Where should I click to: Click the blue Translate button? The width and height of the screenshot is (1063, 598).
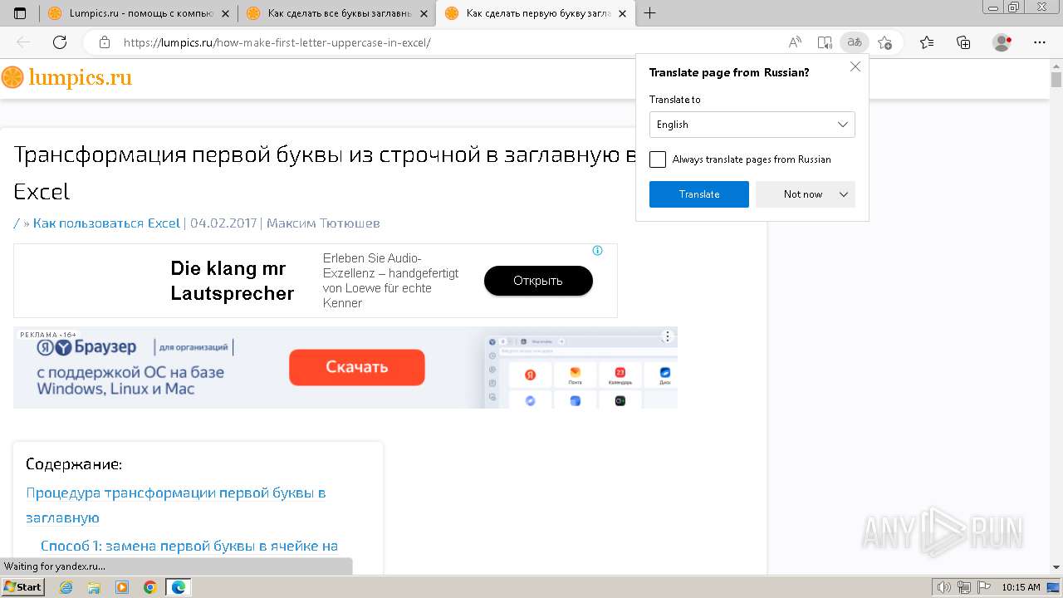coord(699,194)
